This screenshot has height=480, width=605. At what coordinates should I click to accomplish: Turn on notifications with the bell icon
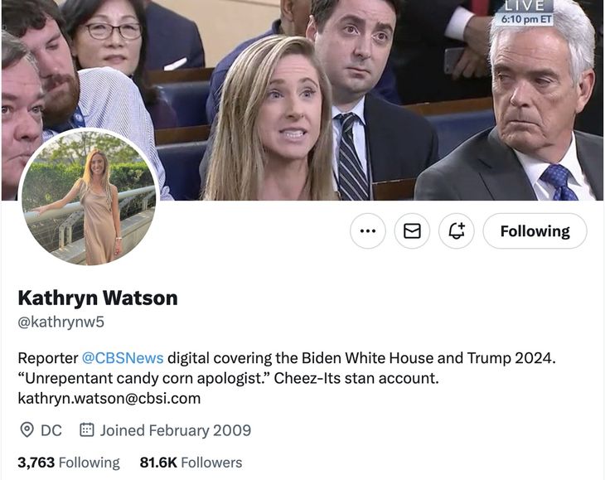(457, 231)
